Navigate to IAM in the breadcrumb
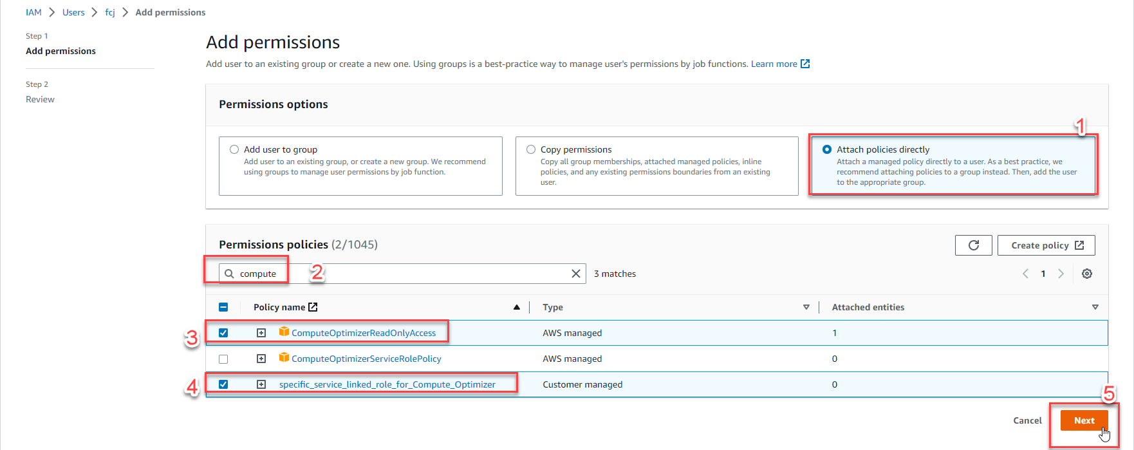This screenshot has width=1134, height=450. pyautogui.click(x=33, y=12)
